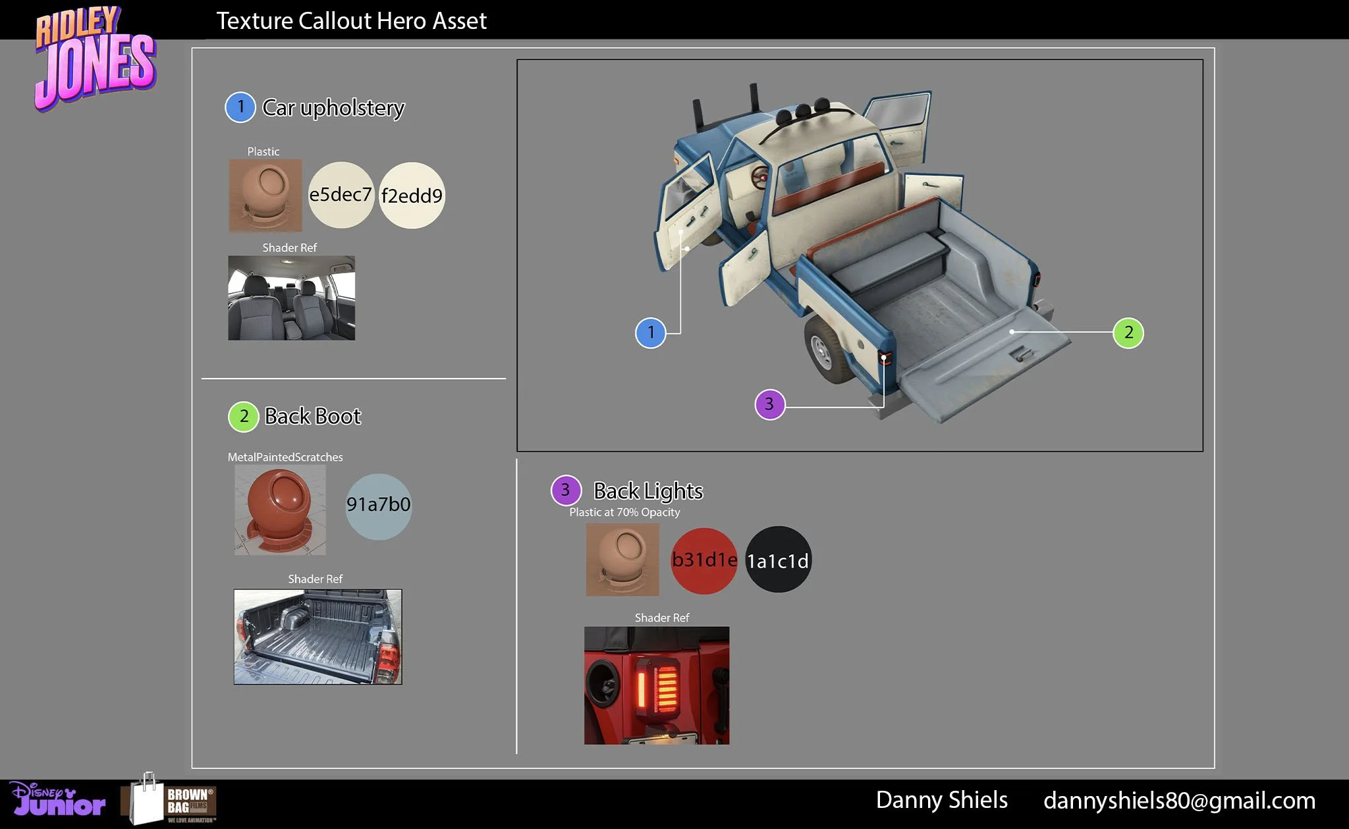Choose the b31d1e red color swatch

(703, 560)
